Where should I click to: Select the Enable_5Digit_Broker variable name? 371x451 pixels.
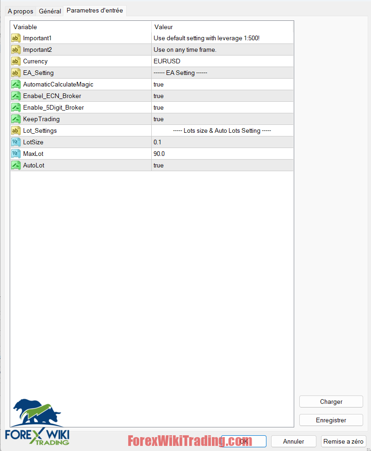point(54,108)
